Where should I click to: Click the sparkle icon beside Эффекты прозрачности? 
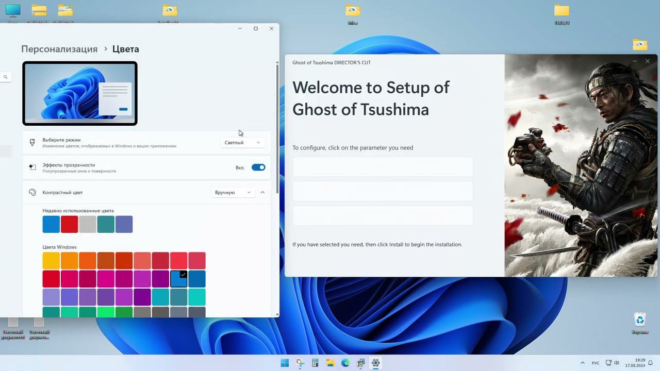(32, 167)
